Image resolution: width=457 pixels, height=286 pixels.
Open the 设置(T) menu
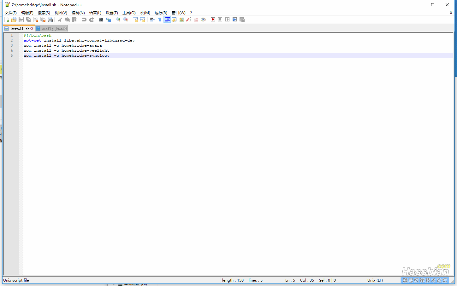tap(112, 13)
